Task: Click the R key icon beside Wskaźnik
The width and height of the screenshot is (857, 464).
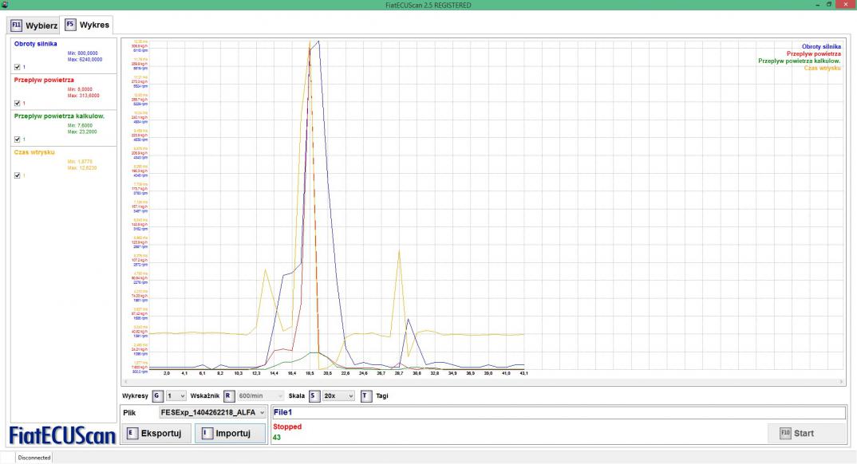Action: (x=229, y=395)
